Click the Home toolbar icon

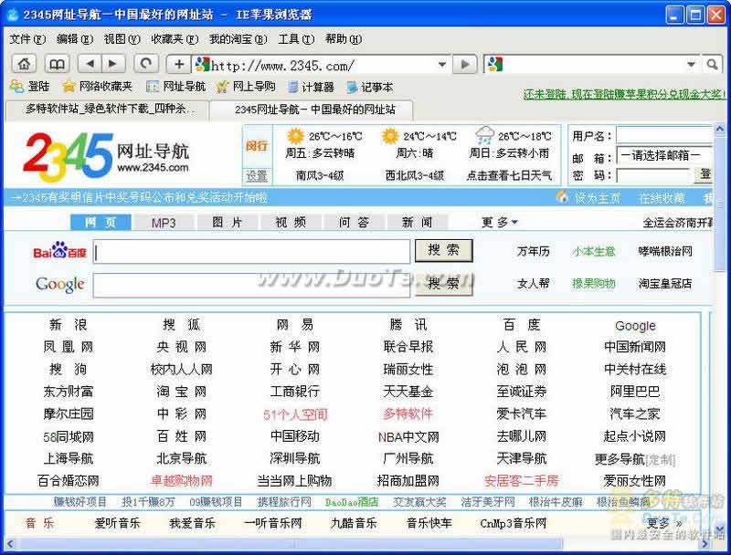click(x=24, y=64)
